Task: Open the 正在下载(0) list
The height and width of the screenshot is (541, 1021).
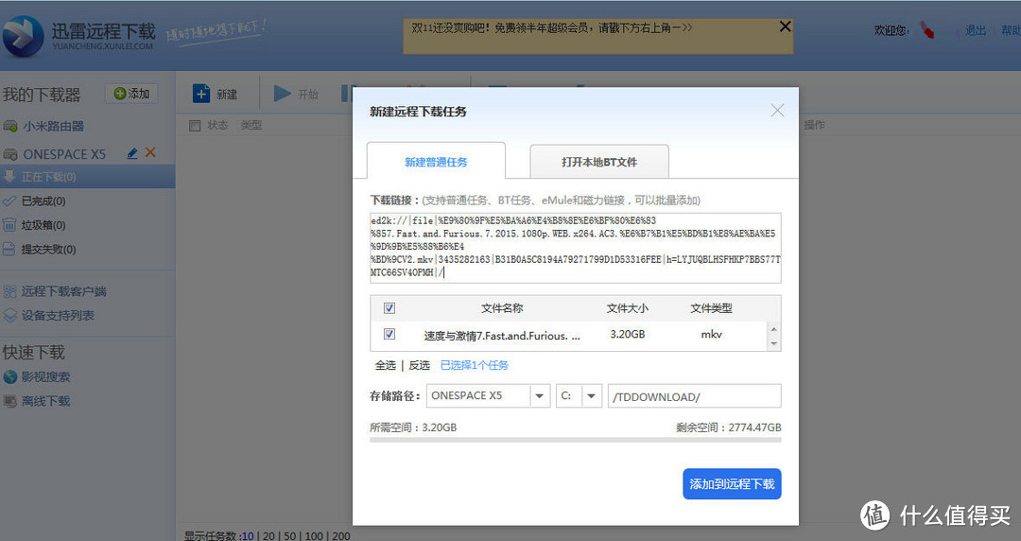Action: (x=87, y=177)
